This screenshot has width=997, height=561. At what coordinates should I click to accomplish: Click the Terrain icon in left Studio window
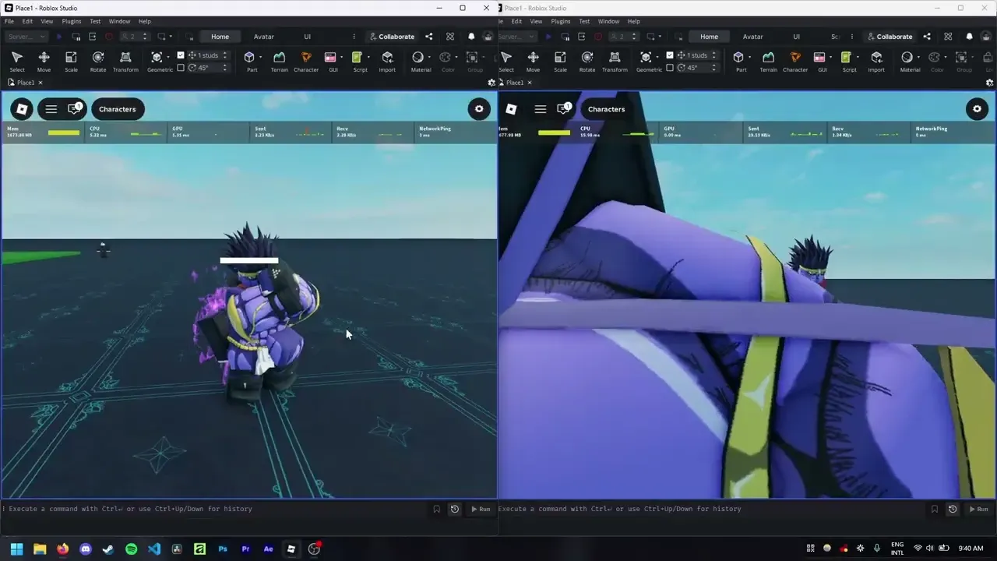279,61
